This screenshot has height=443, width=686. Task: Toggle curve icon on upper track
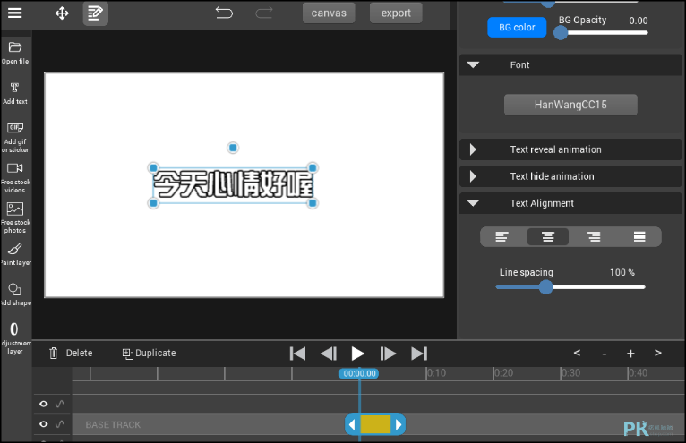(60, 404)
